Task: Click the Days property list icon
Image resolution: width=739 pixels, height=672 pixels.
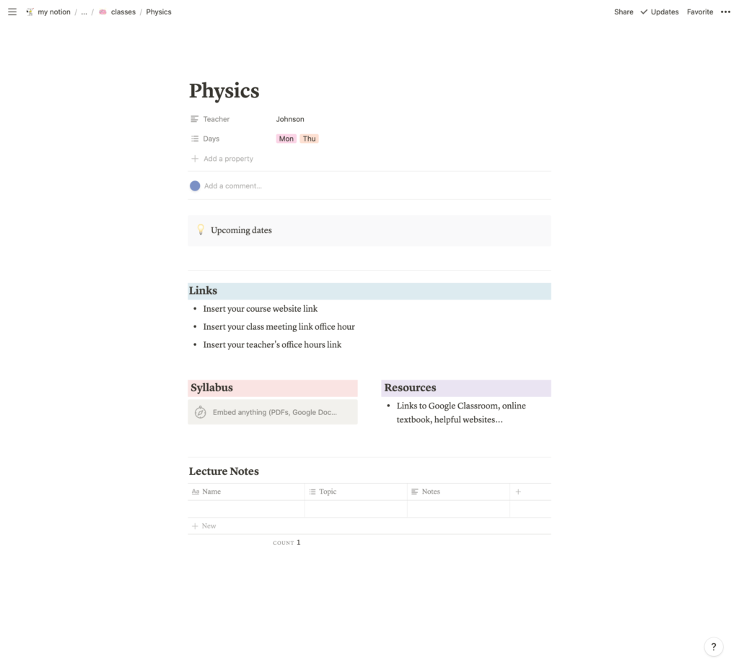Action: point(193,138)
